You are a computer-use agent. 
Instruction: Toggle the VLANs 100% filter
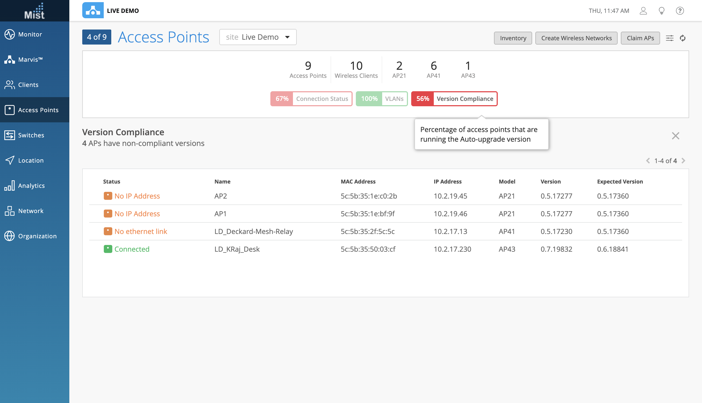pyautogui.click(x=381, y=98)
